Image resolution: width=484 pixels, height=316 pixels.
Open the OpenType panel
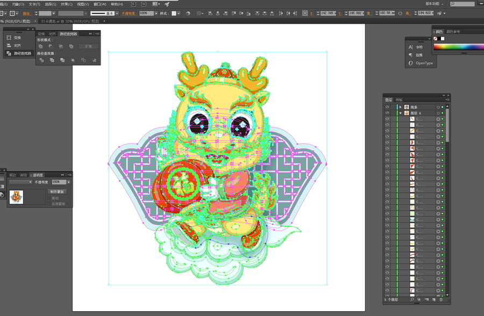pyautogui.click(x=421, y=63)
